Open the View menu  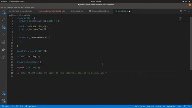tap(16, 7)
